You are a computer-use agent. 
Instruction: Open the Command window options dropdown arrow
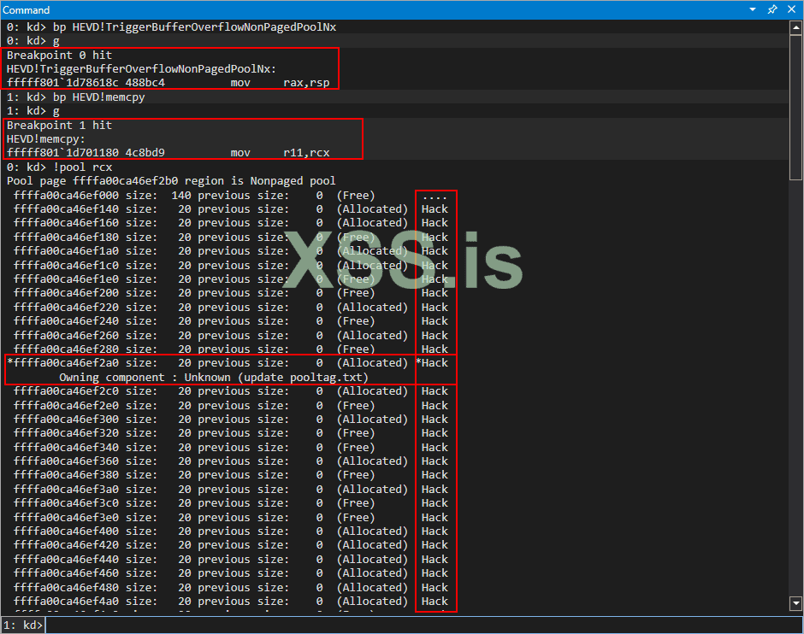(x=752, y=9)
